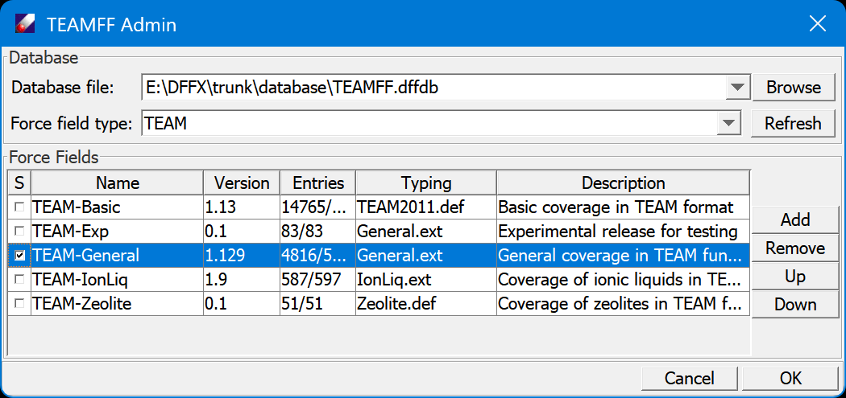Image resolution: width=846 pixels, height=398 pixels.
Task: Click description 'Coverage of ionic liquids in TE...'
Action: 623,280
